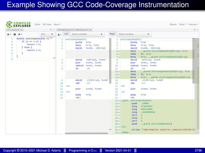Click slide footer 'Programming in C++'
The height and width of the screenshot is (153, 205).
[x=83, y=150]
